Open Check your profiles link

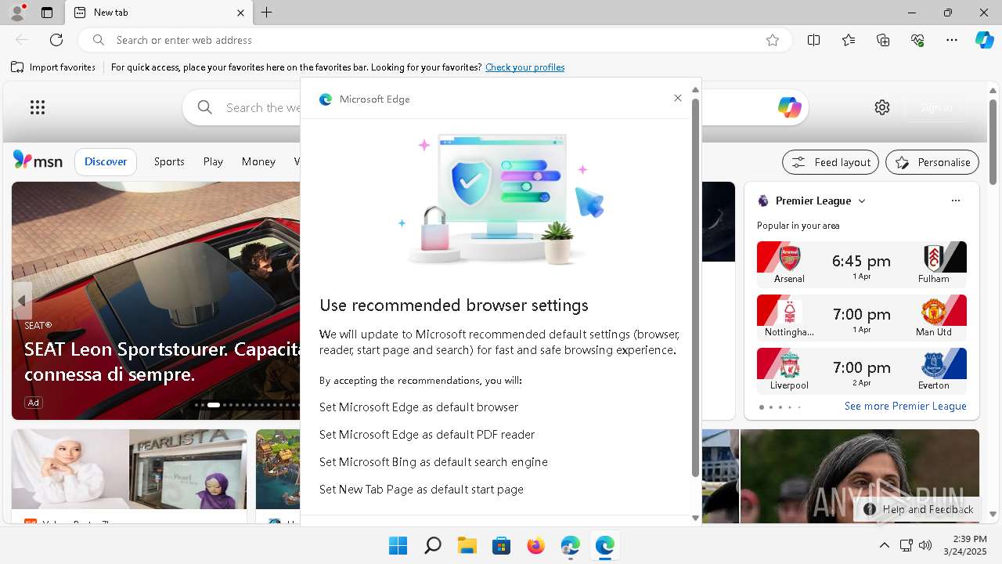coord(524,67)
